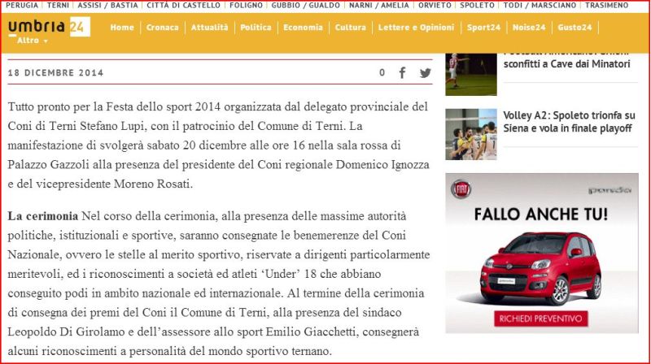Expand the Altro dropdown under logo

33,41
